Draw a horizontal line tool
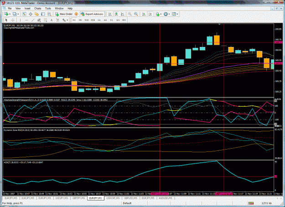 point(26,20)
